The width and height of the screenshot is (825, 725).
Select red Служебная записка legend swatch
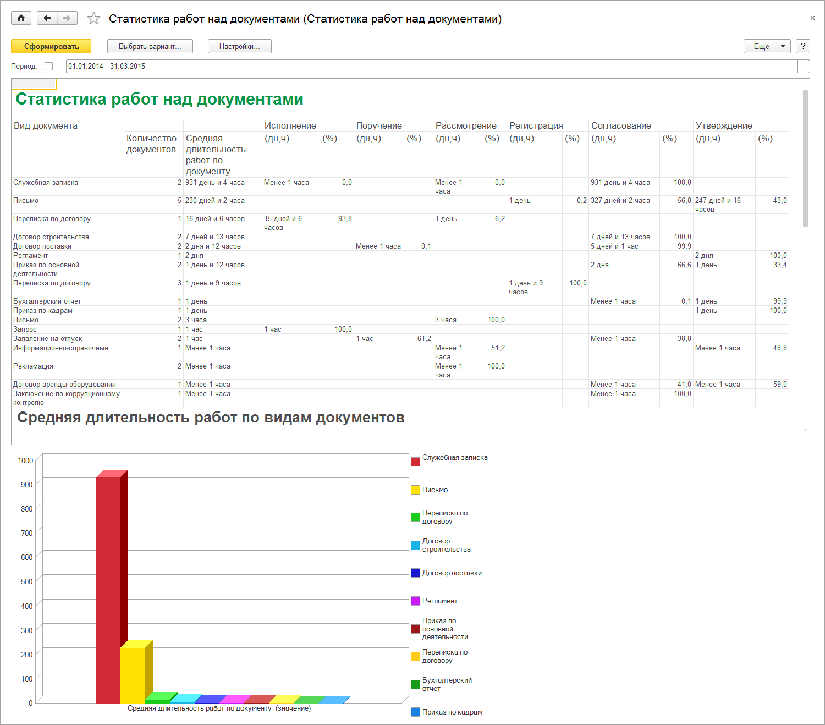415,462
